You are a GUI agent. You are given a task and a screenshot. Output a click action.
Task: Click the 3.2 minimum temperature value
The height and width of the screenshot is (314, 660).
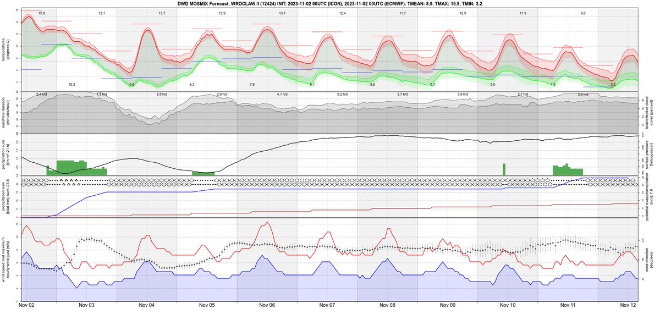pos(613,84)
